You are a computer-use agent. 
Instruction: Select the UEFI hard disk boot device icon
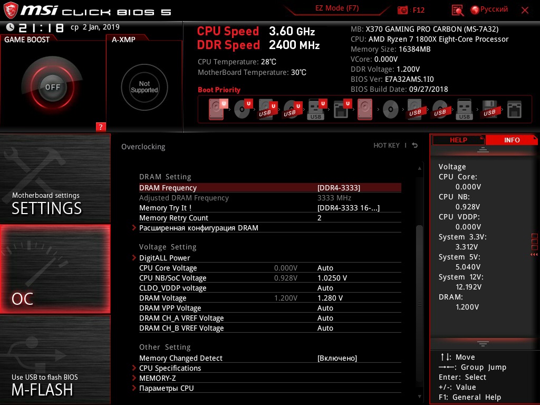click(x=218, y=109)
